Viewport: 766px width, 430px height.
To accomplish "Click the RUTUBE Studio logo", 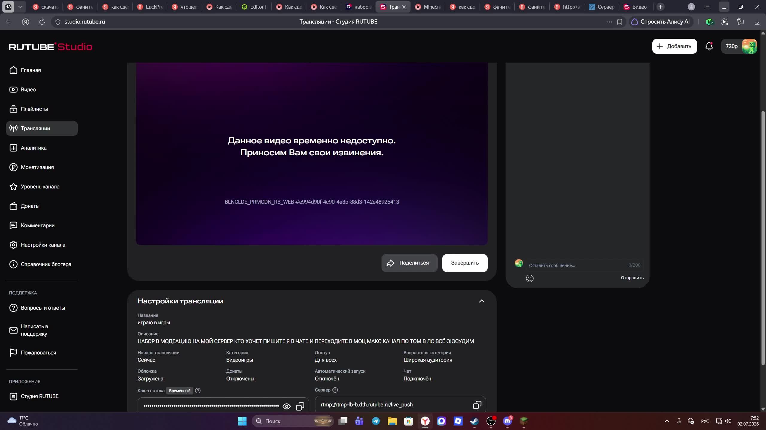I will click(x=51, y=47).
